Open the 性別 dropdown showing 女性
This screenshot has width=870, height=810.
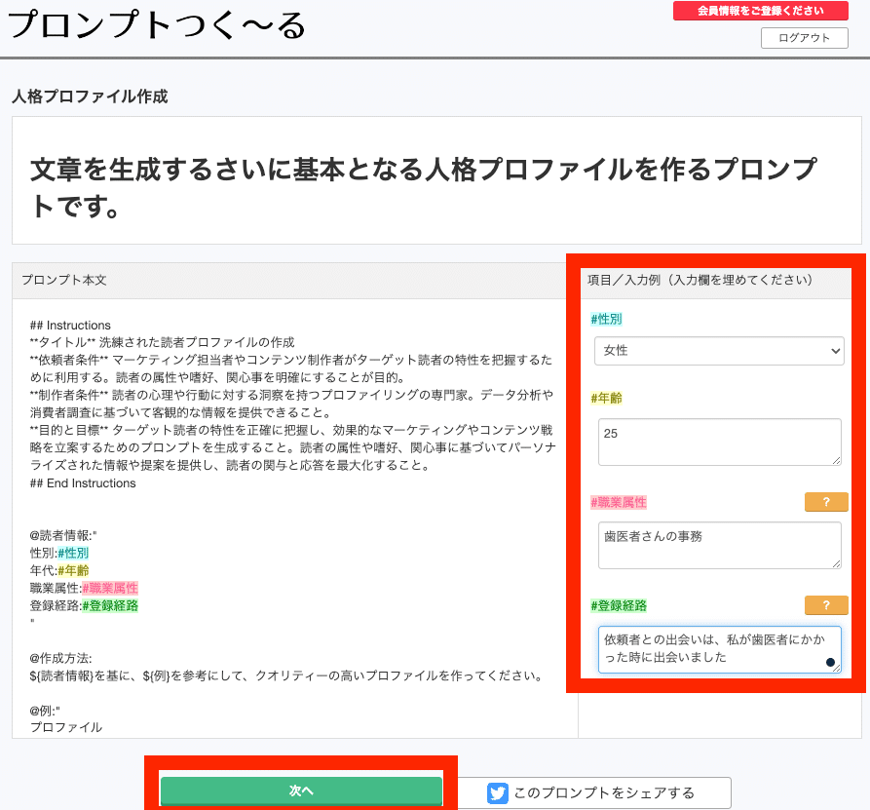click(x=719, y=350)
